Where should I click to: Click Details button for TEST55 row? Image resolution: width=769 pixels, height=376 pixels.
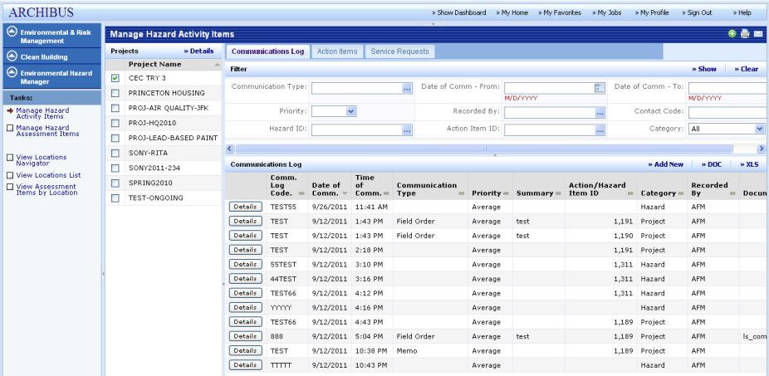click(245, 207)
